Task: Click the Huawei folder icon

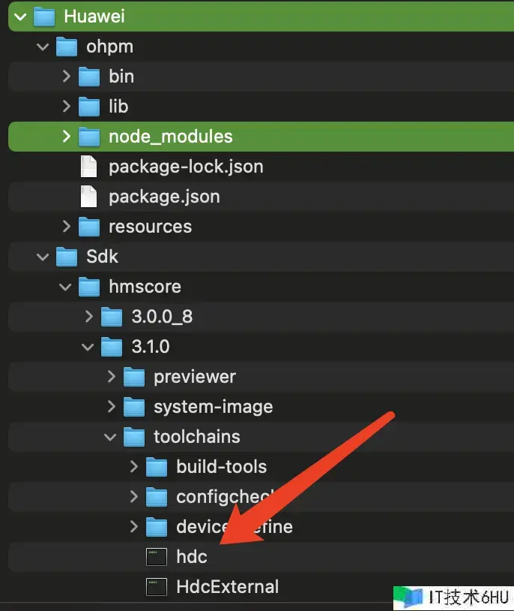Action: click(x=45, y=17)
